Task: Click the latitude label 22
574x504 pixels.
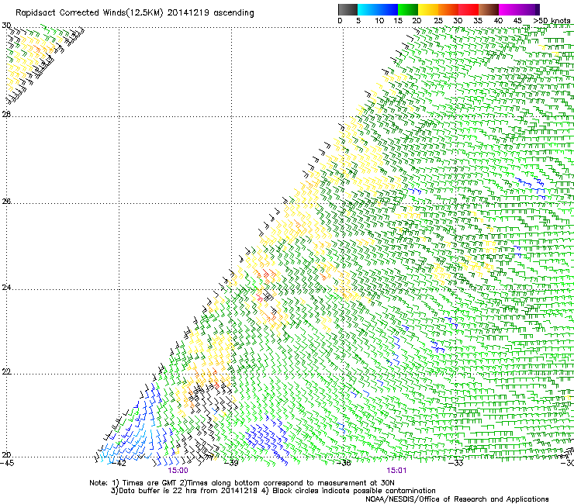Action: click(x=6, y=371)
